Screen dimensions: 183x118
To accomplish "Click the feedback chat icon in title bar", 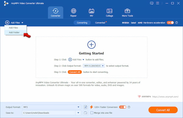I will [152, 3].
